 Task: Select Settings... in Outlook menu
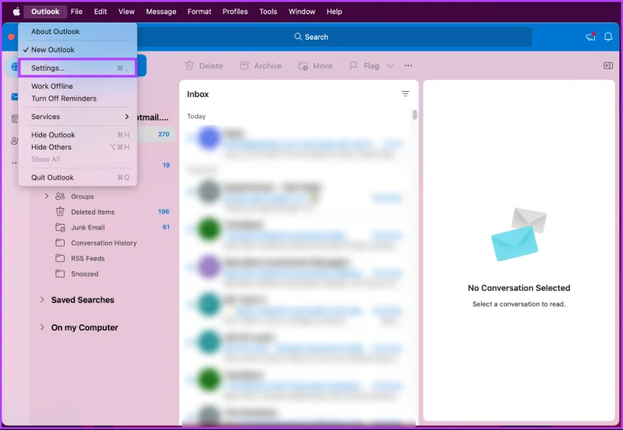(x=77, y=68)
